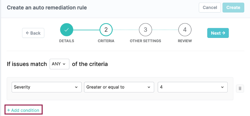Viewport: 250px width, 116px height.
Task: Open the Greater or equal to operator dropdown
Action: (x=119, y=87)
